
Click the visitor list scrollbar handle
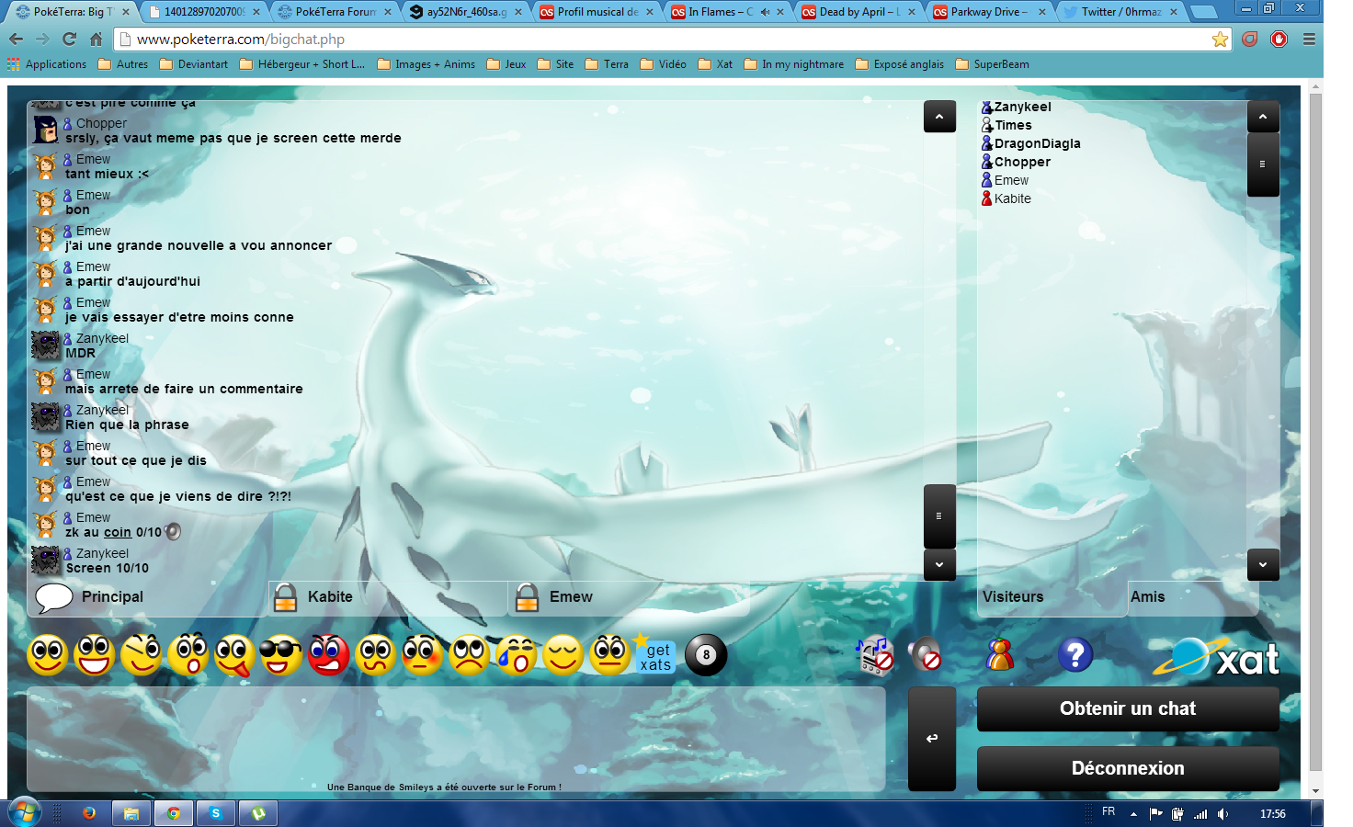tap(1263, 164)
